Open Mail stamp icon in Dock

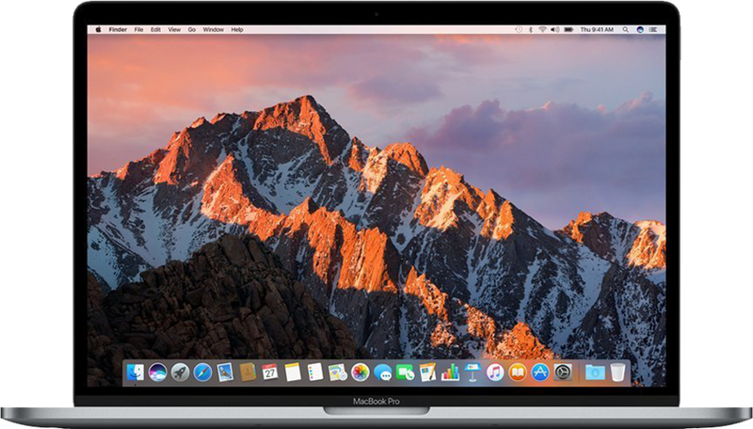point(225,372)
